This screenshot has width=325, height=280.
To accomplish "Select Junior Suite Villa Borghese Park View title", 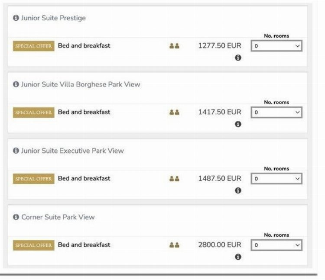I will click(81, 84).
